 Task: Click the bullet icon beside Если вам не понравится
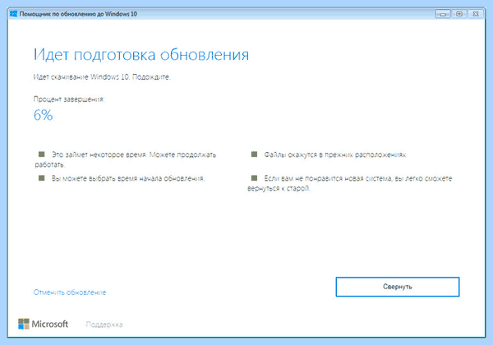(x=254, y=178)
